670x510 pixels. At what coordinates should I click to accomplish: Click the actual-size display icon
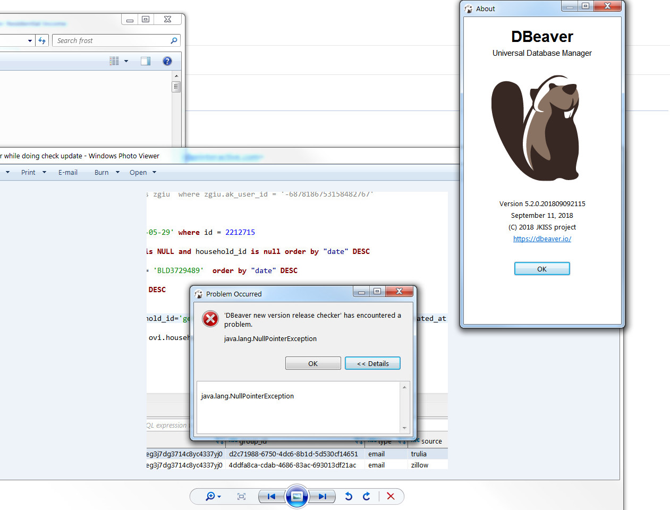[x=241, y=496]
